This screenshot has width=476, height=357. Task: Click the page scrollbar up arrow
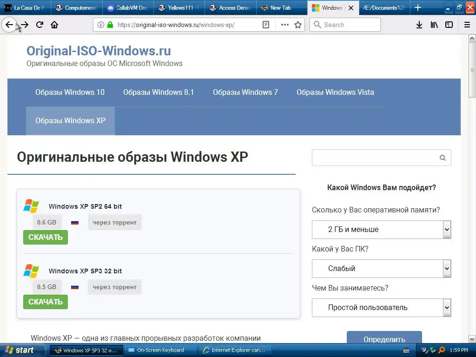472,38
